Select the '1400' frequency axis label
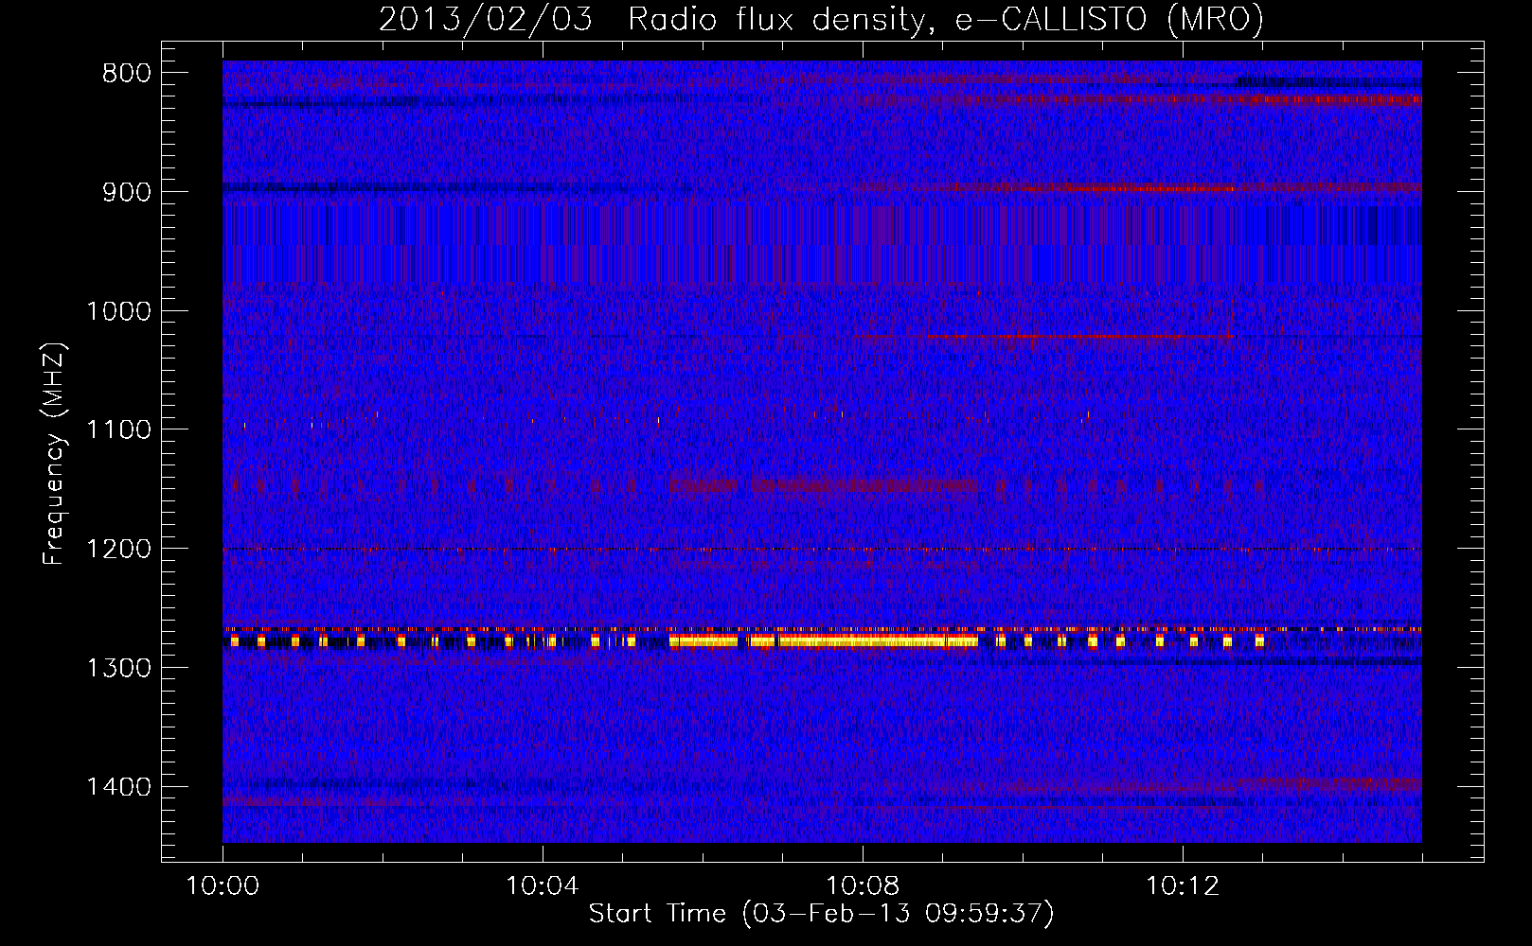1532x946 pixels. (118, 787)
